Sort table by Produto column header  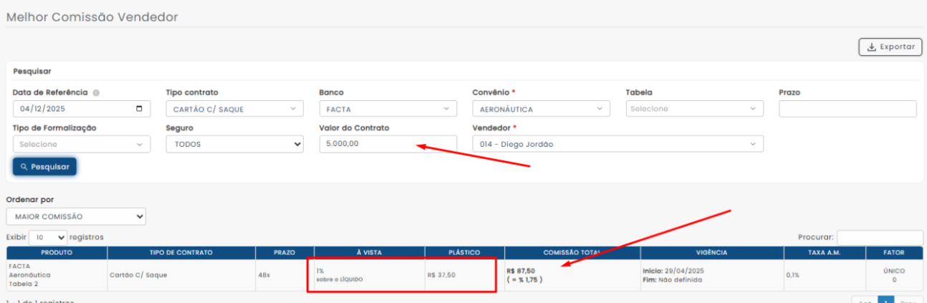coord(57,253)
